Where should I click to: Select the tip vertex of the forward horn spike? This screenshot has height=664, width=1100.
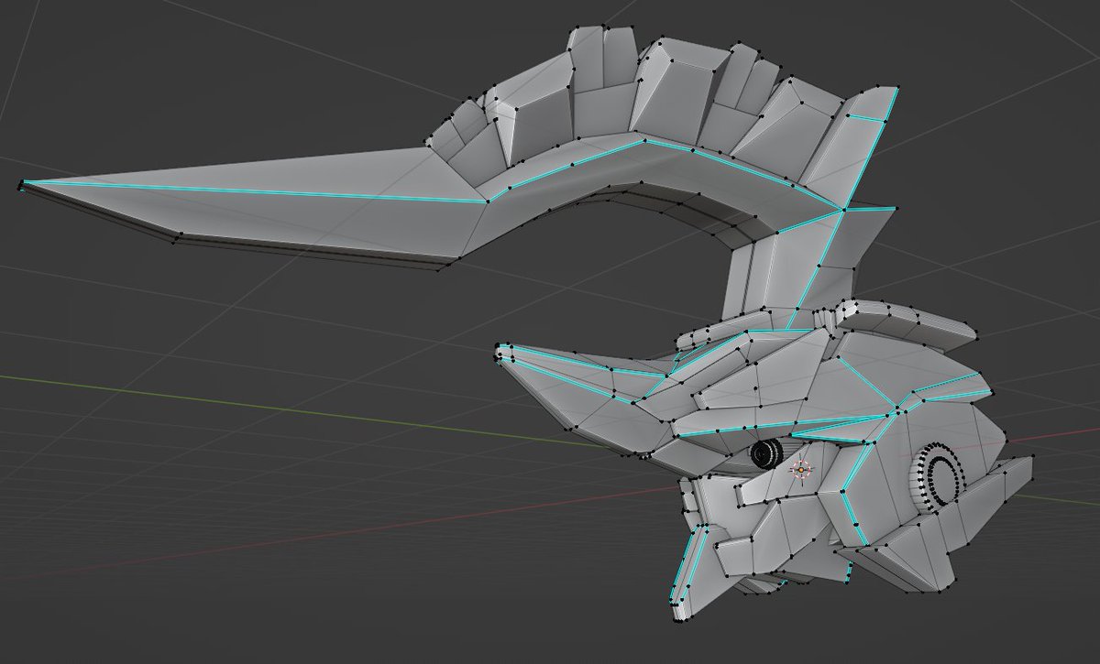(499, 347)
